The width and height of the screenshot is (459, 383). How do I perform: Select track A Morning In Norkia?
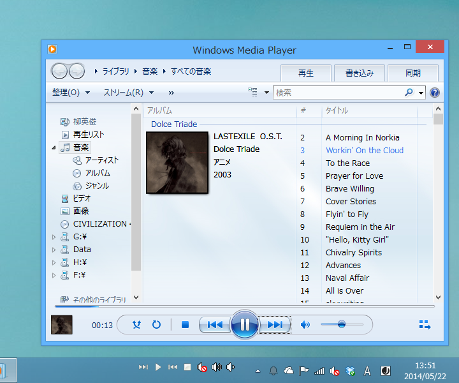362,138
